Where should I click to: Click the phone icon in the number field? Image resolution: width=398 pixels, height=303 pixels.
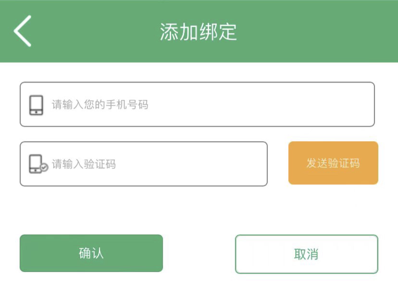click(36, 105)
